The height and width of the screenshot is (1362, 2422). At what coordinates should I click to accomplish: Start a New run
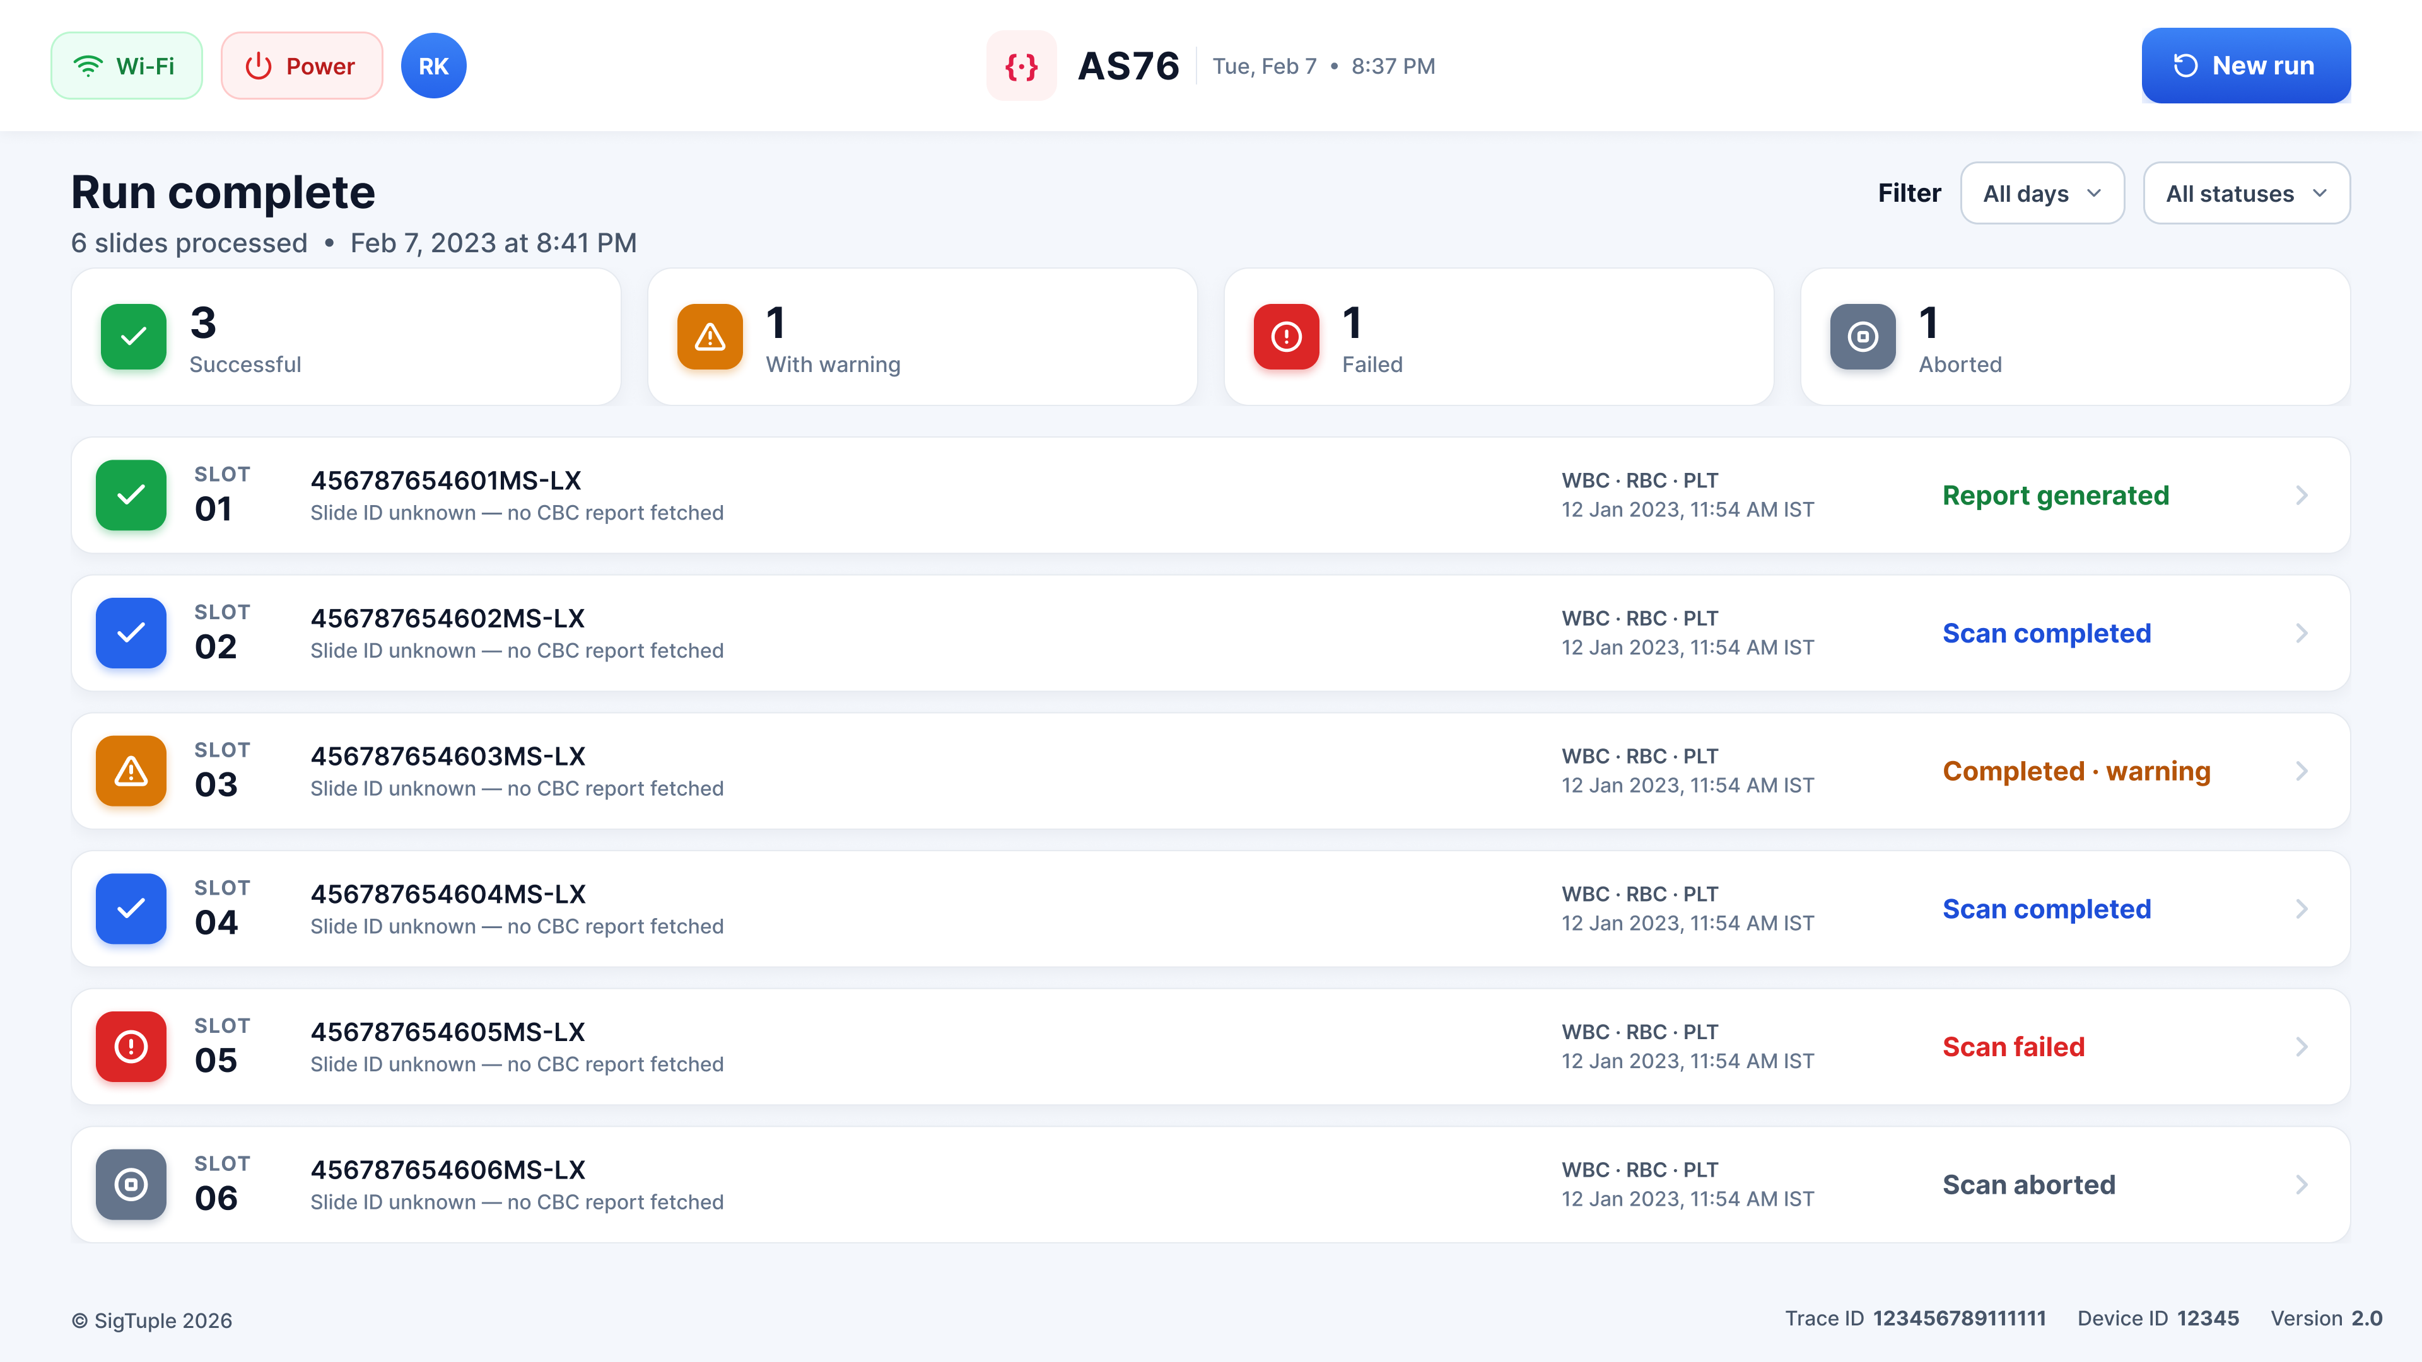coord(2246,66)
